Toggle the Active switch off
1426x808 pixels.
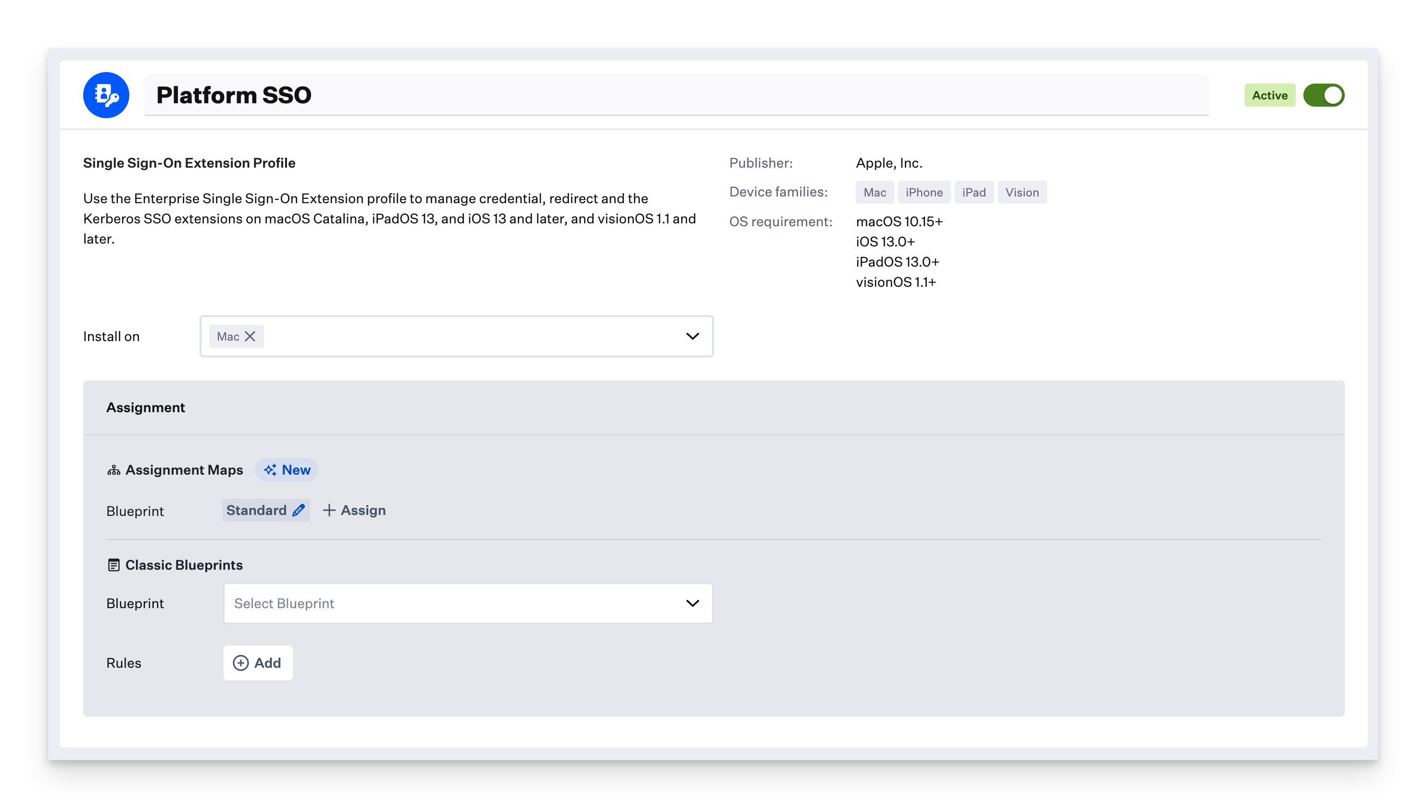click(x=1323, y=95)
